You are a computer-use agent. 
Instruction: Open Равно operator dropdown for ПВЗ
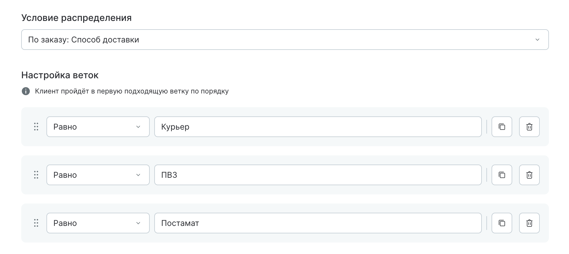(x=98, y=175)
